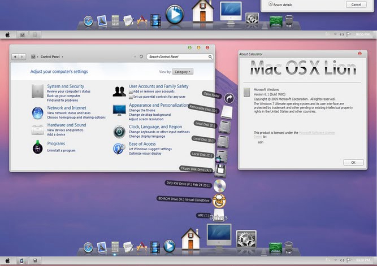Open the Network and Internet heading link
Viewport: 377px width, 266px height.
(x=67, y=108)
